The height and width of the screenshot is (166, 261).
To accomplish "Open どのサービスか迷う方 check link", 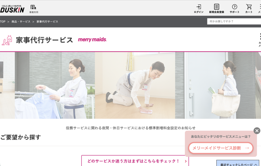I will [135, 161].
